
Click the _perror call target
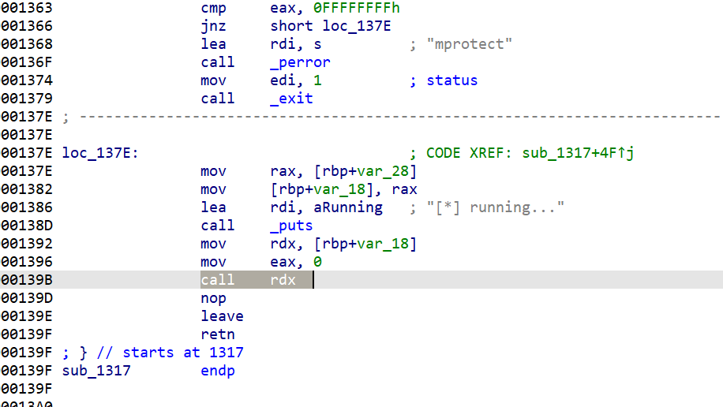300,62
